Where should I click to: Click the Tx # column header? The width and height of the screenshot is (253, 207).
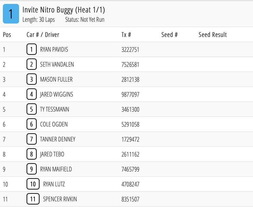tap(126, 35)
